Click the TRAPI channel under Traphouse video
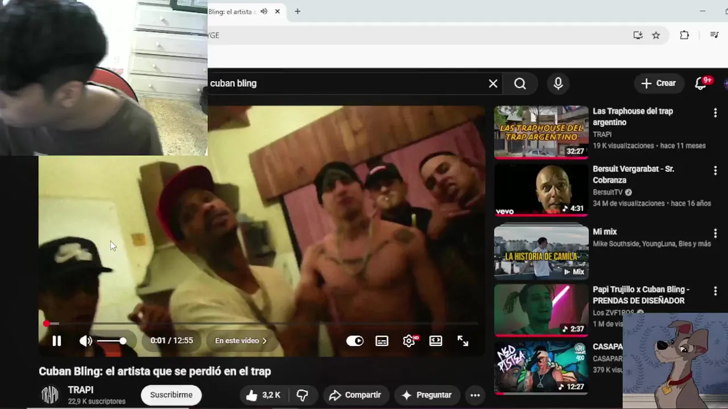This screenshot has width=728, height=409. tap(602, 135)
